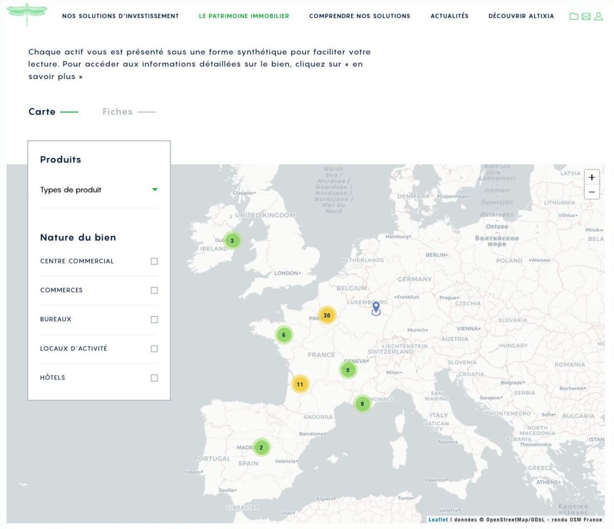Viewport: 614px width, 529px height.
Task: Click the zoom-out minus control on the map
Action: 591,192
